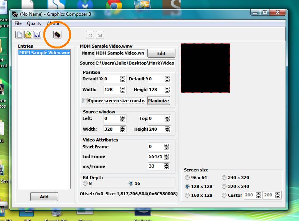Click the Source path field
This screenshot has height=221, width=299.
click(135, 63)
